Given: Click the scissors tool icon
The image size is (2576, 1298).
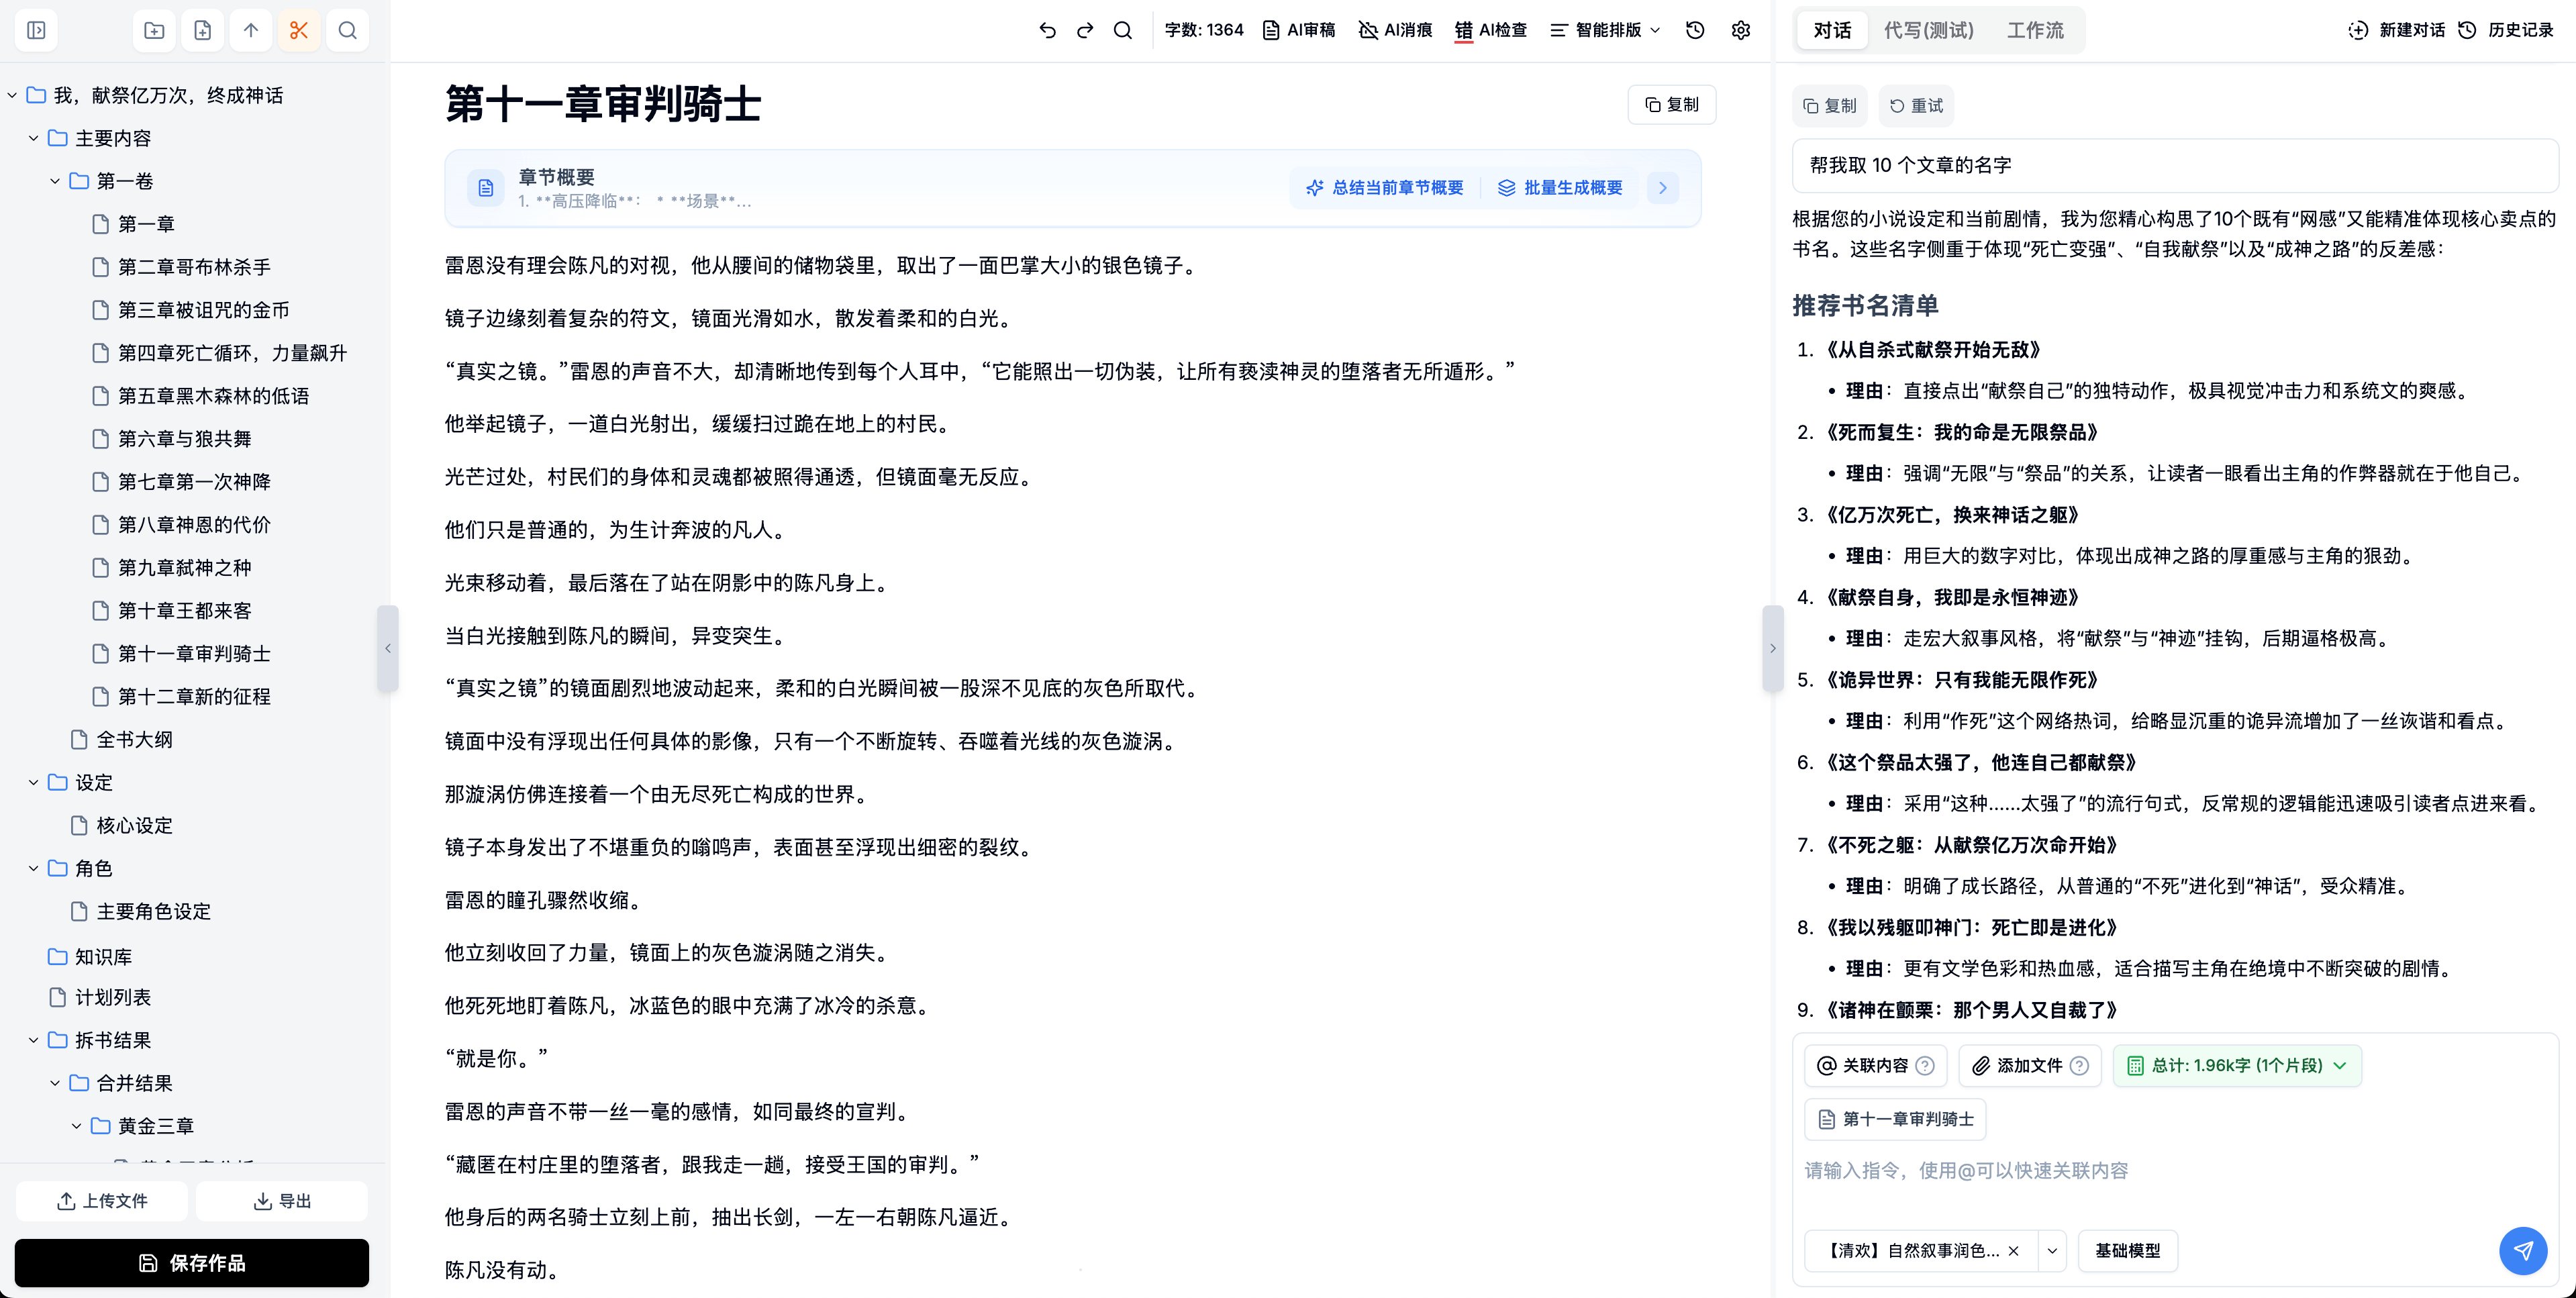Looking at the screenshot, I should (299, 30).
